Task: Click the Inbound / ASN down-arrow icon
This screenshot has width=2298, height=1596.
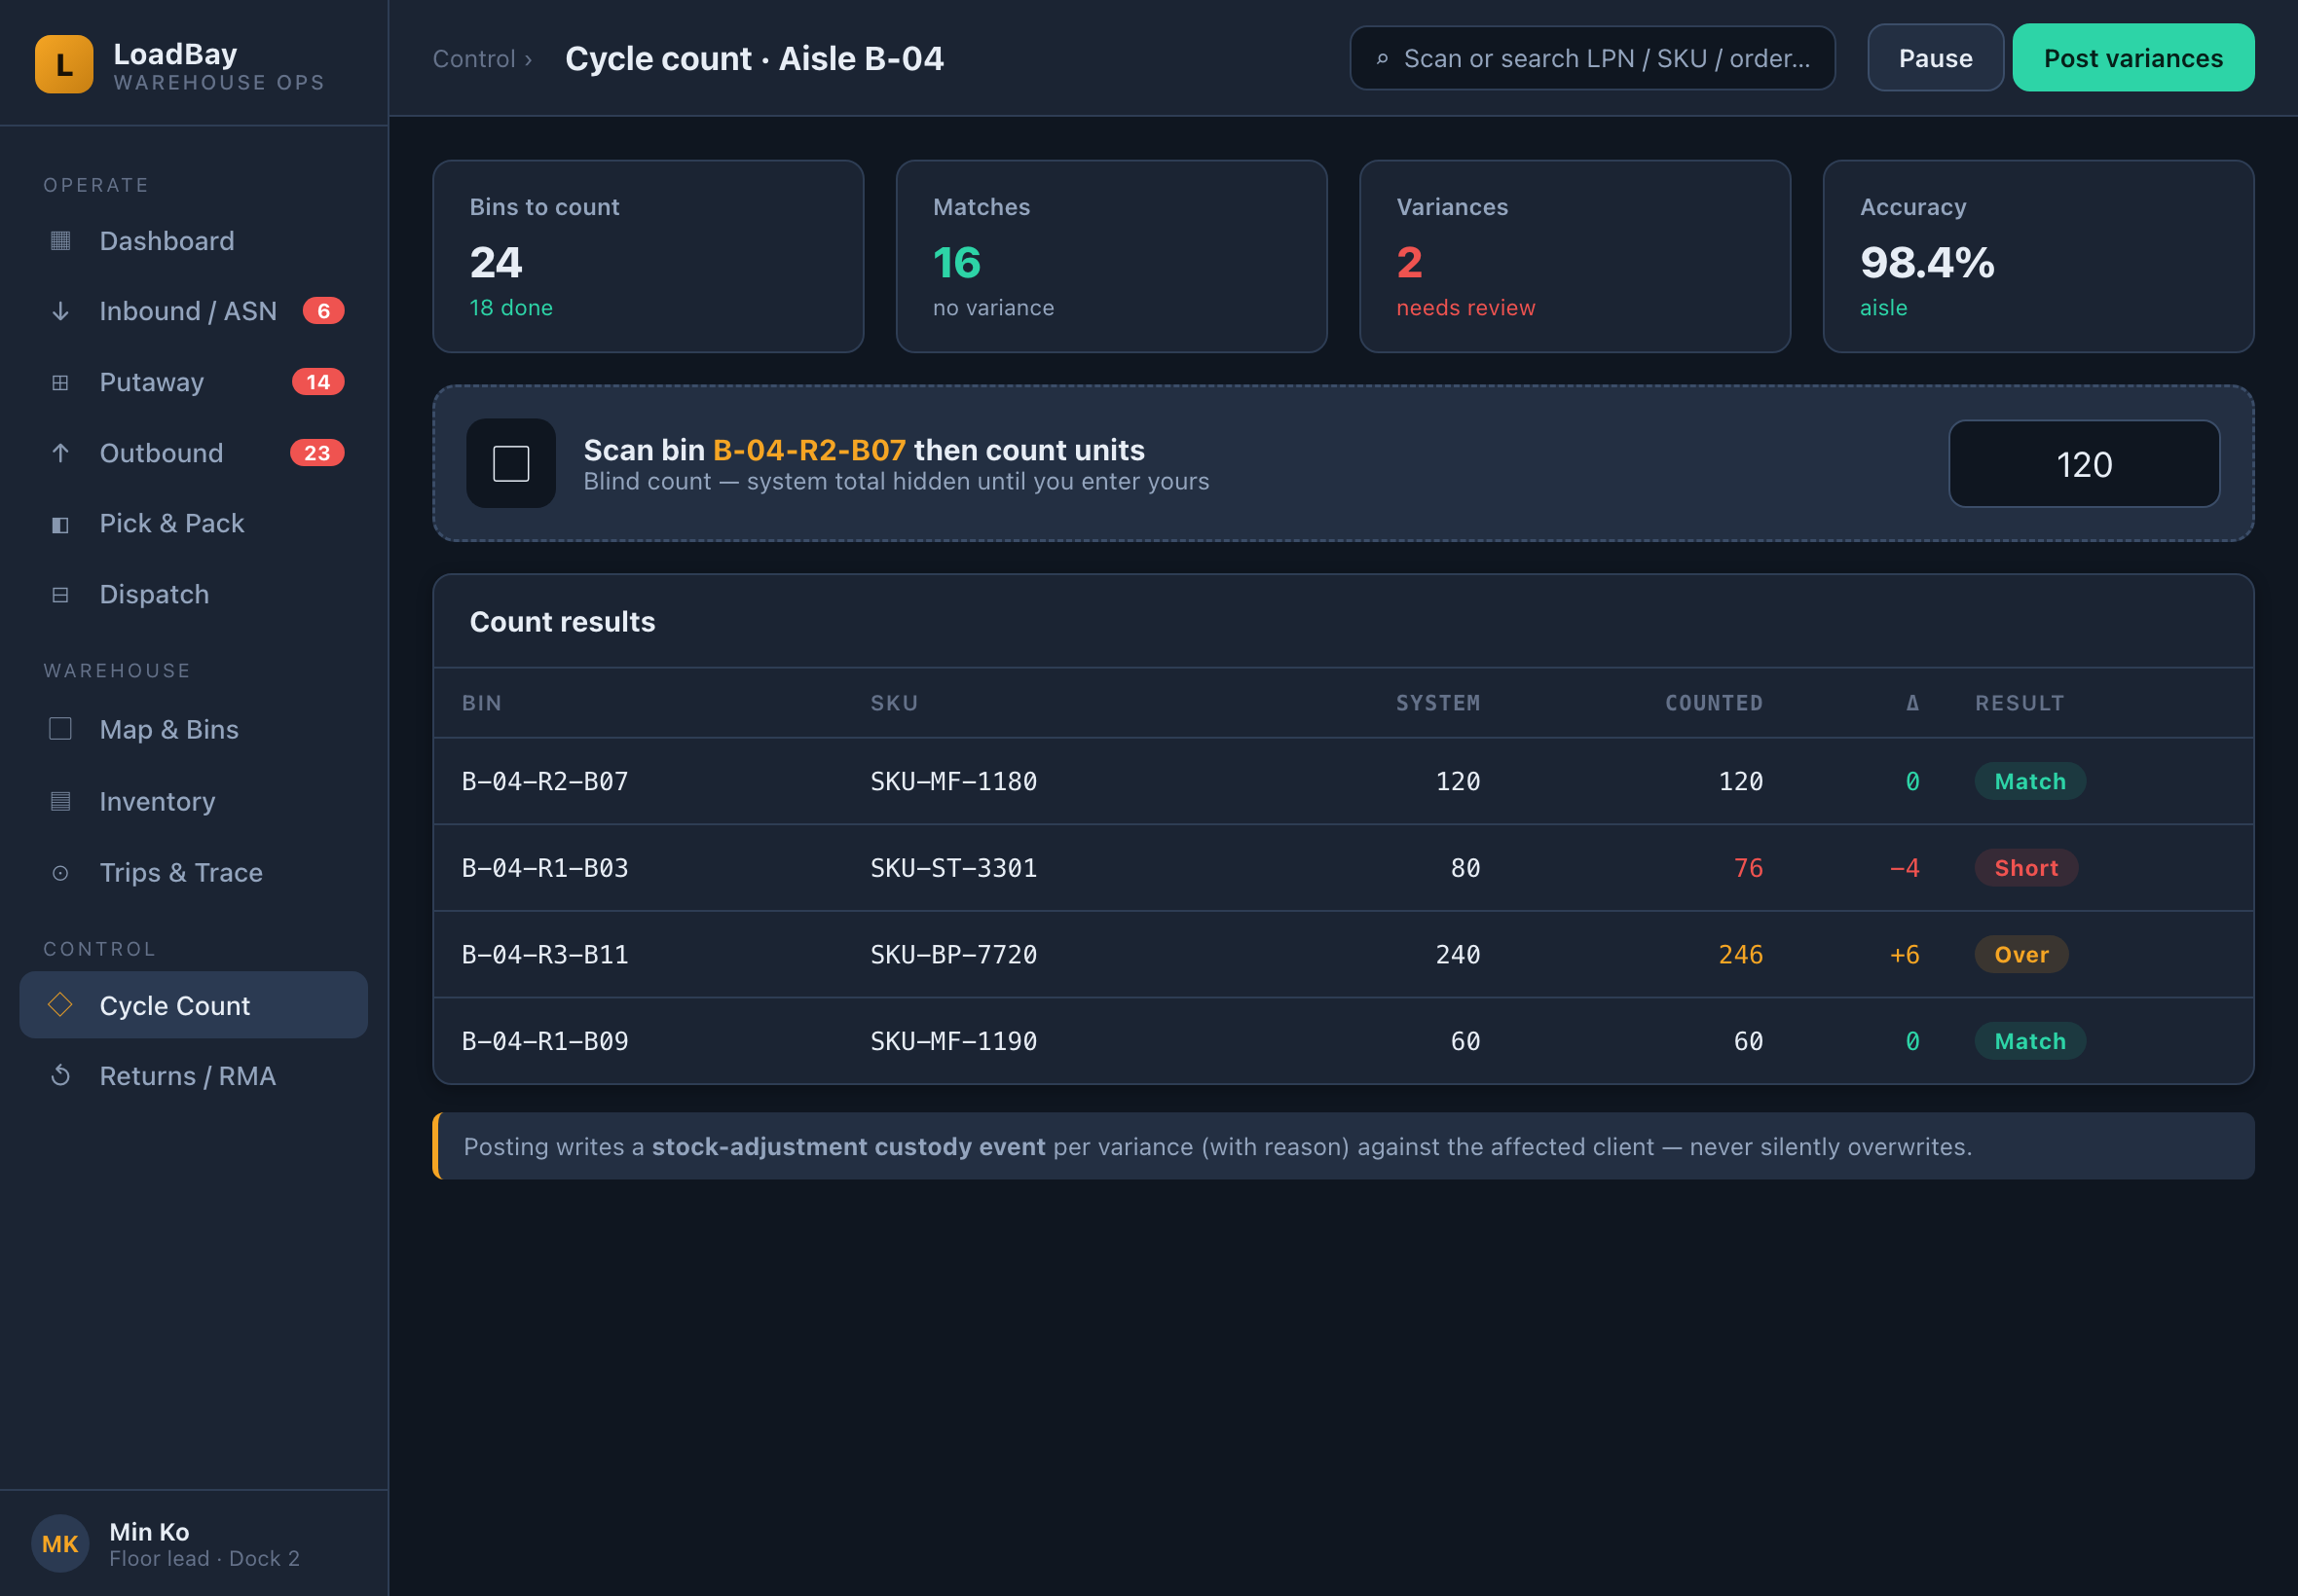Action: 60,311
